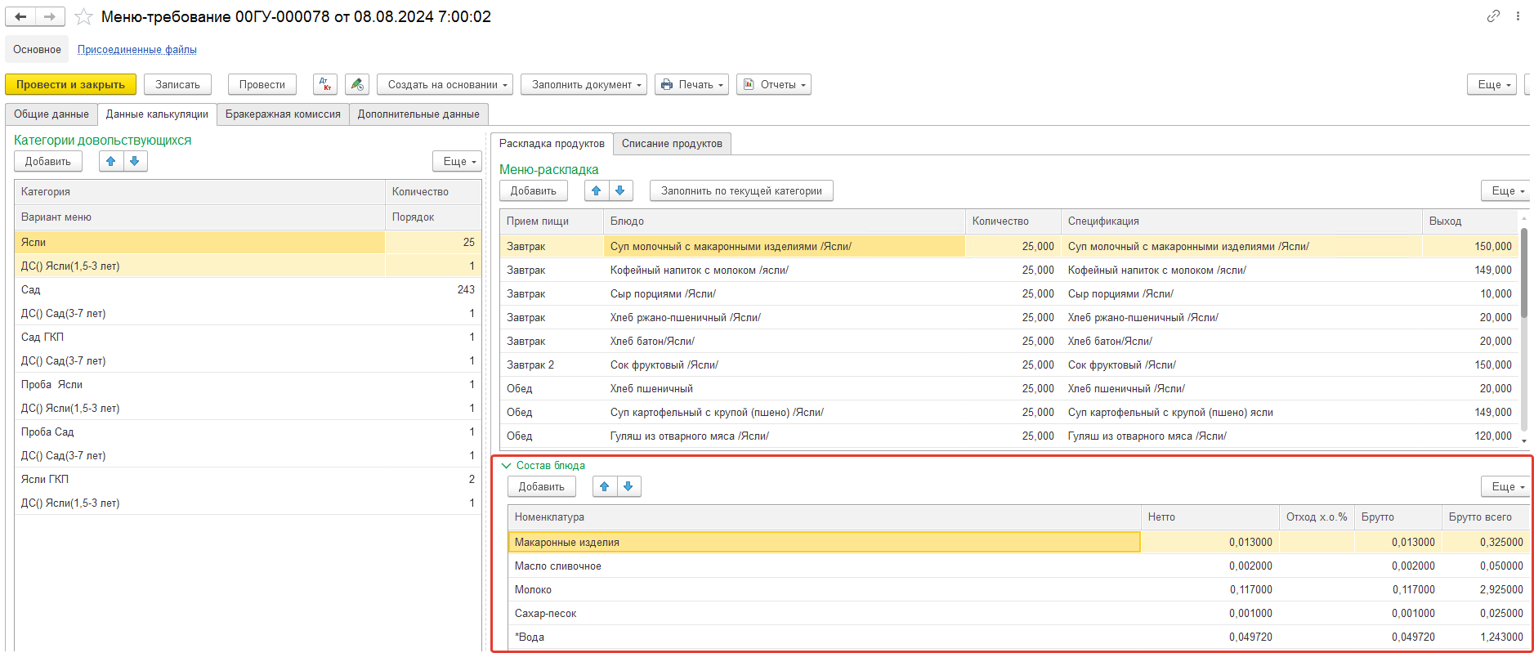The height and width of the screenshot is (653, 1534).
Task: Open the three-dot menu at top right
Action: point(1518,16)
